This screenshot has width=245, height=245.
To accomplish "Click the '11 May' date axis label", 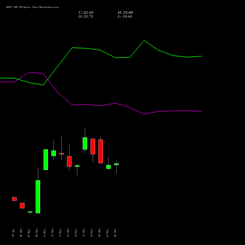I will (x=45, y=233).
